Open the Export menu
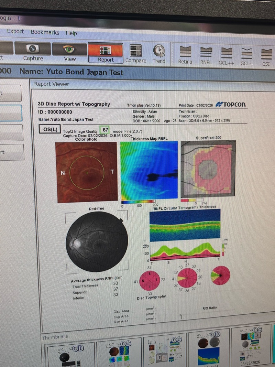 tap(15, 31)
